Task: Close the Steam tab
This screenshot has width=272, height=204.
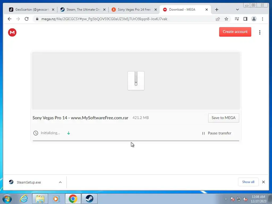Action: (104, 10)
